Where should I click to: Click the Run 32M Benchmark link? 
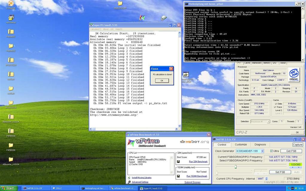click(x=198, y=161)
